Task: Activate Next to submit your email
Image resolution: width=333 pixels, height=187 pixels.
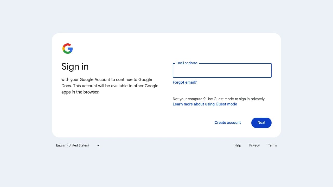Action: 261,123
